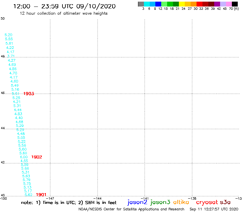Select the wave height value 5.25
The height and width of the screenshot is (212, 242).
(16, 98)
